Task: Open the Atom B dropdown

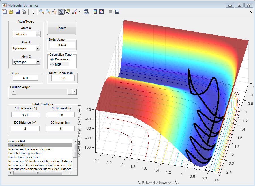Action: pyautogui.click(x=38, y=48)
